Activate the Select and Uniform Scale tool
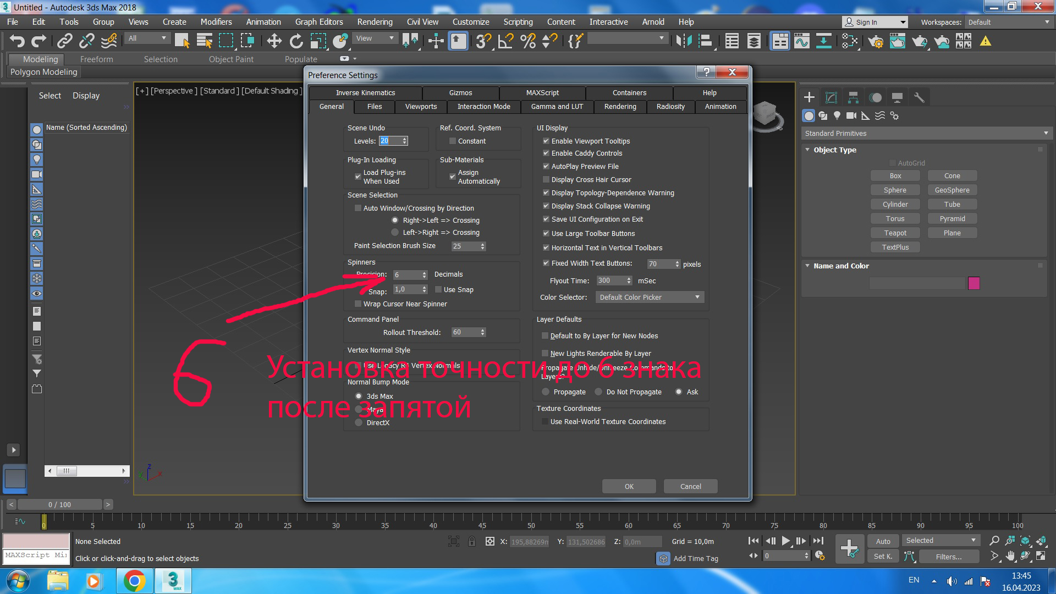 (318, 41)
